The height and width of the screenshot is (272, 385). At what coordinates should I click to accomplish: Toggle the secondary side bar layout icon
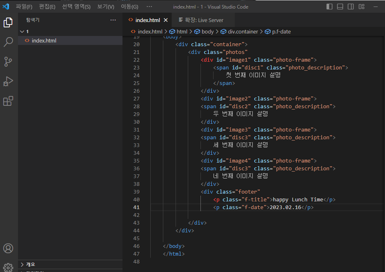click(351, 7)
